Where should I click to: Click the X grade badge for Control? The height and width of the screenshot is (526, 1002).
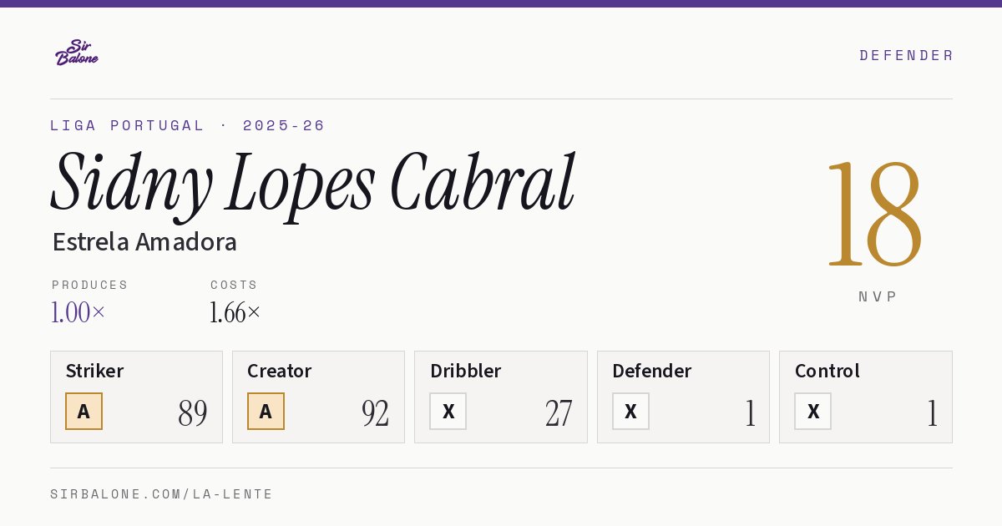[x=812, y=411]
